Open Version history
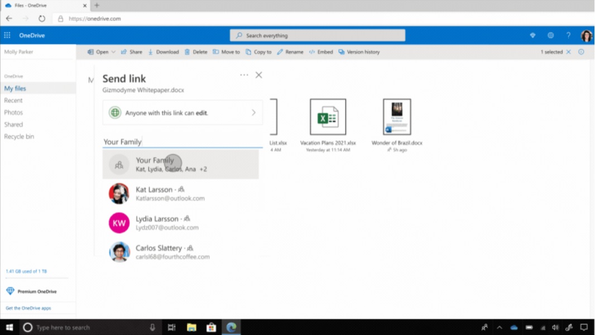The image size is (595, 335). (359, 52)
